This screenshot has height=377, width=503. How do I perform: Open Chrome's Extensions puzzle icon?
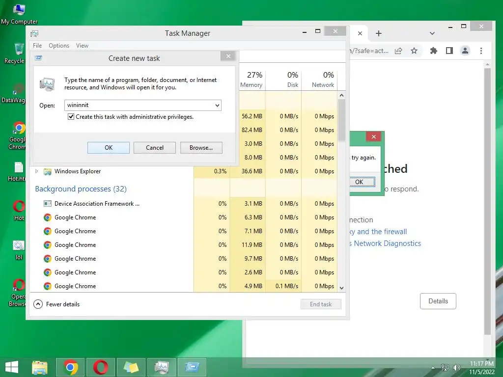tap(434, 51)
